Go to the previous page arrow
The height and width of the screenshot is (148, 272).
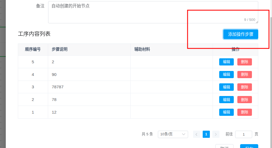click(197, 134)
